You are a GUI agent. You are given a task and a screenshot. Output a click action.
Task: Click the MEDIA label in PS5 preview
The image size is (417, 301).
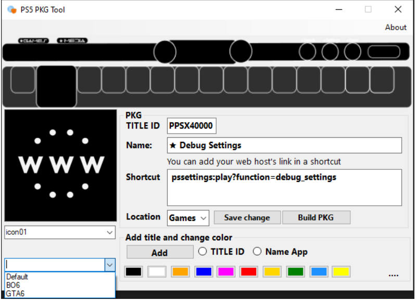pos(72,41)
